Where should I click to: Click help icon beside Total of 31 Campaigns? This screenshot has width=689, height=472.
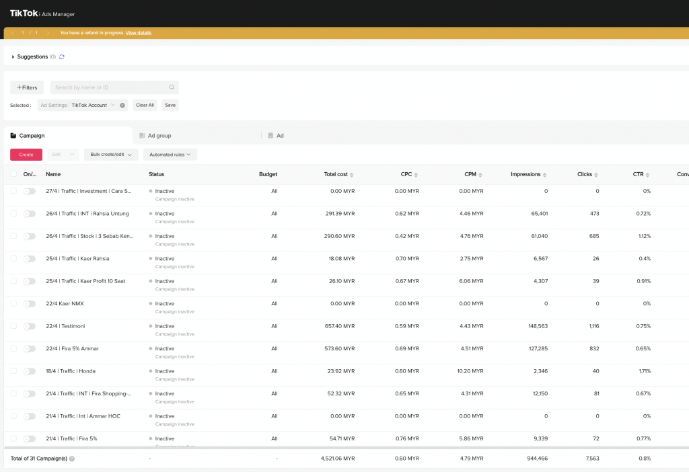tap(72, 459)
